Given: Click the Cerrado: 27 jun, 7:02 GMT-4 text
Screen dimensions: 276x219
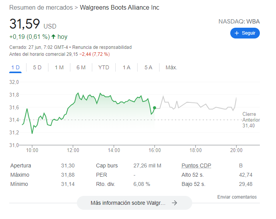Looking at the screenshot, I should click(38, 47).
